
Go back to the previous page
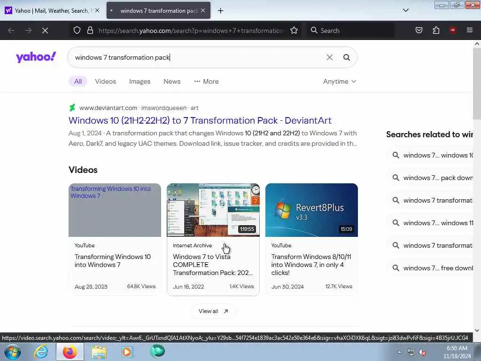tap(11, 31)
